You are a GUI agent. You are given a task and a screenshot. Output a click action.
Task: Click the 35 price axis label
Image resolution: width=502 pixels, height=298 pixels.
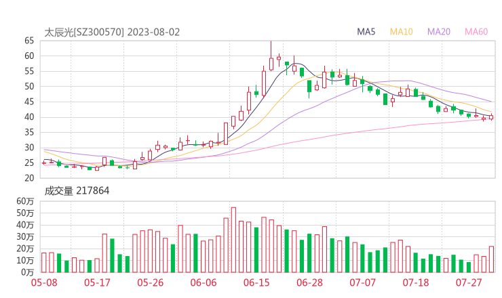click(x=29, y=132)
